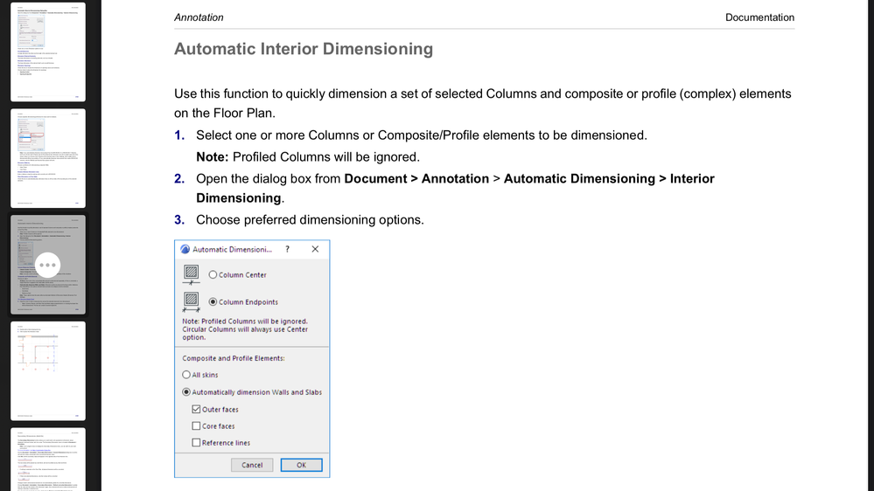Click the ArchiCAD logo in dialog title bar
The image size is (874, 491).
185,249
